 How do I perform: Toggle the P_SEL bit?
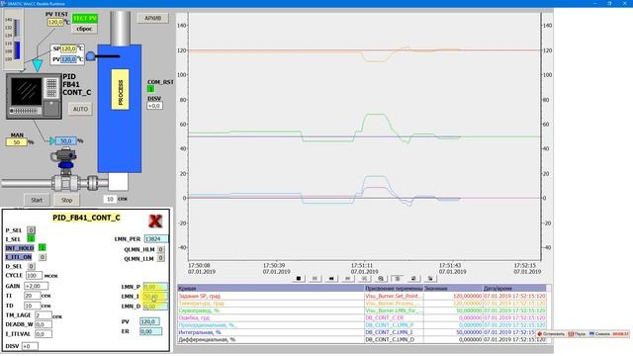tap(31, 230)
